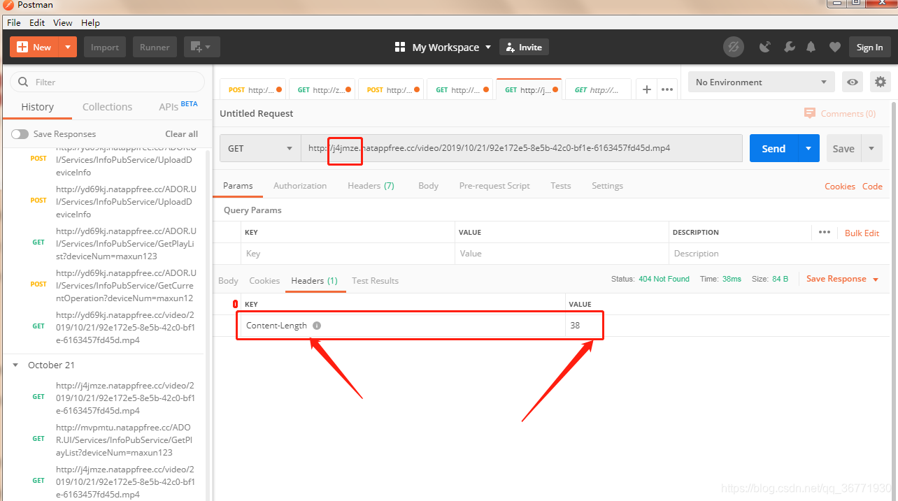Click the Cookies link at right
The height and width of the screenshot is (501, 898).
839,186
